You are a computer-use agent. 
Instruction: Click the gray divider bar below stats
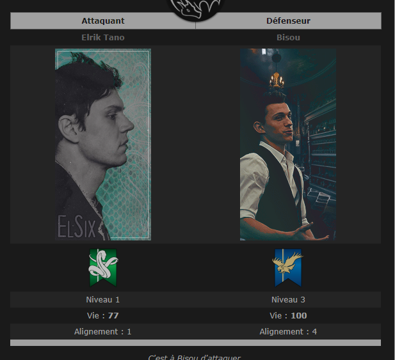coord(195,343)
